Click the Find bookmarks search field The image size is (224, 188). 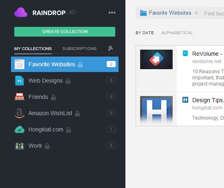[x=214, y=13]
